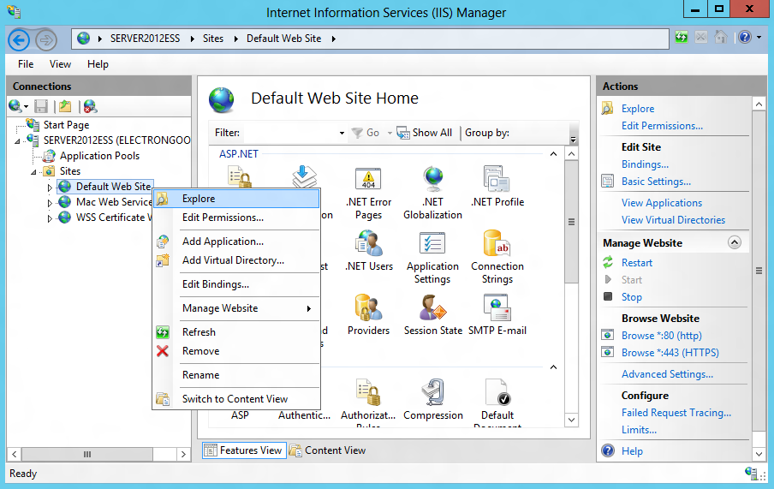Click Advanced Settings... link
The image size is (774, 489).
tap(667, 374)
